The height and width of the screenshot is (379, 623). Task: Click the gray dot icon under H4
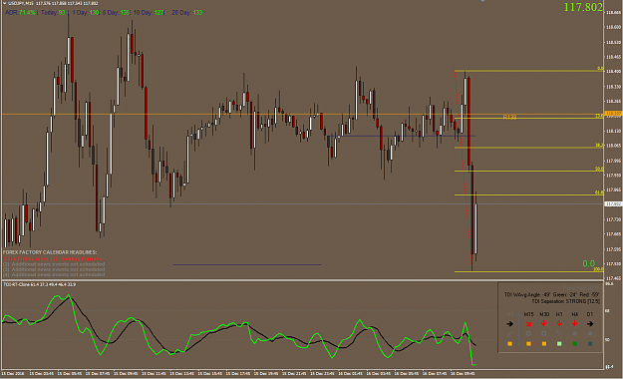[574, 334]
